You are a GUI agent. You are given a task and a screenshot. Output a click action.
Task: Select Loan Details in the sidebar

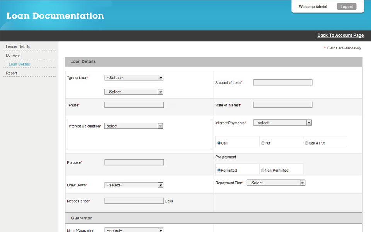coord(19,64)
